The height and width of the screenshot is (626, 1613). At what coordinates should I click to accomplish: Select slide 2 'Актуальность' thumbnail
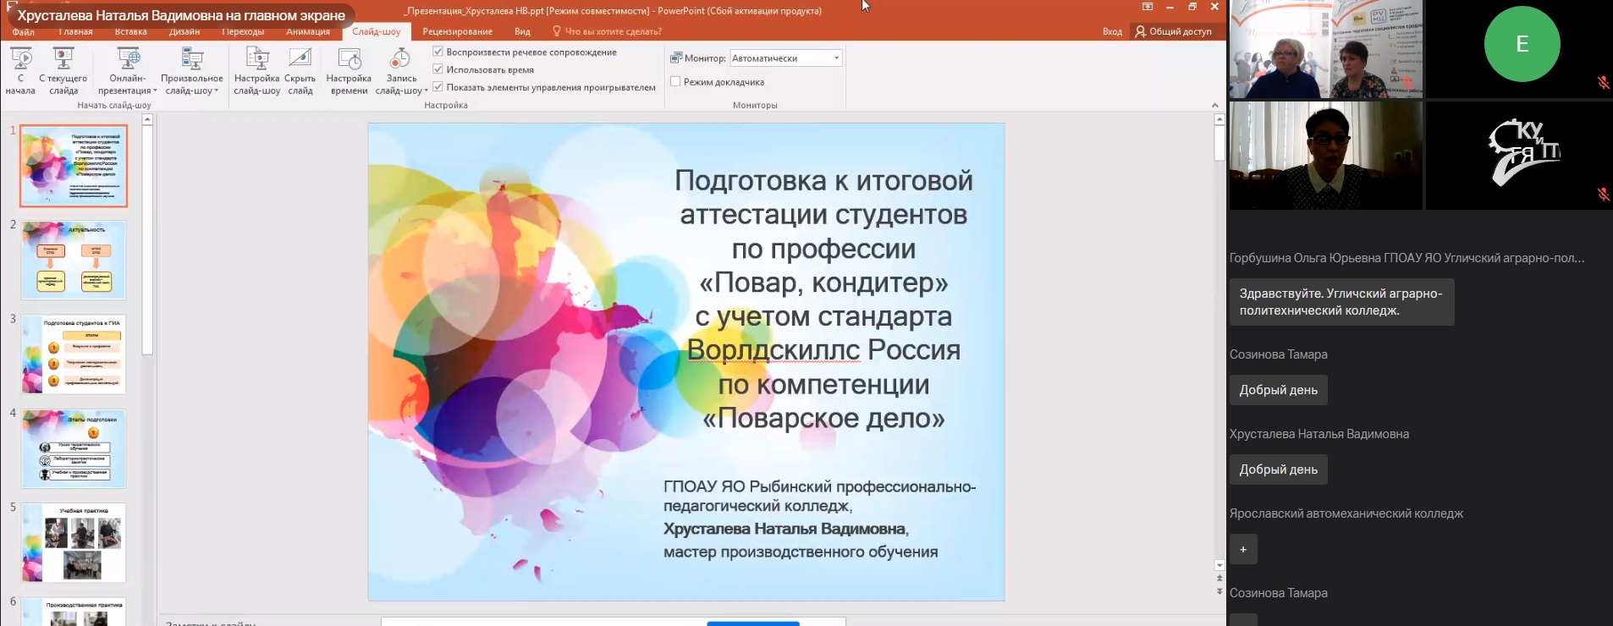pos(74,260)
